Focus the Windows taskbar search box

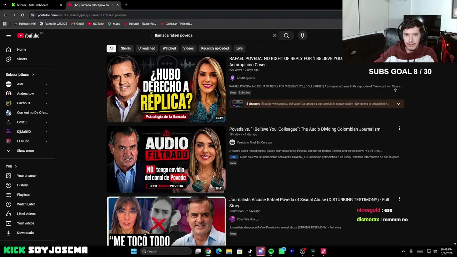point(166,251)
